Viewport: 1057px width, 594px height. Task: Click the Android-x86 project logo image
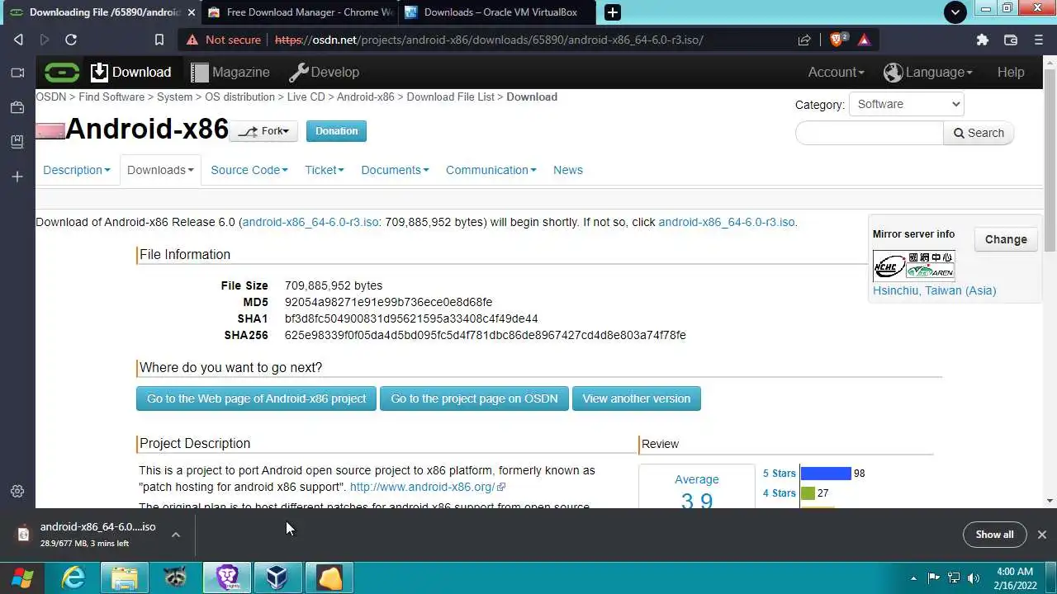[50, 131]
